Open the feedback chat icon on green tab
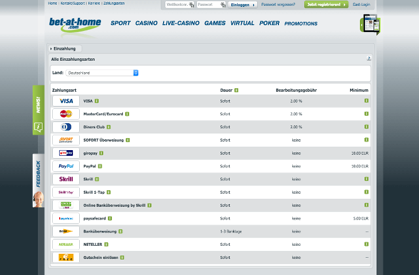The height and width of the screenshot is (275, 419). click(38, 127)
